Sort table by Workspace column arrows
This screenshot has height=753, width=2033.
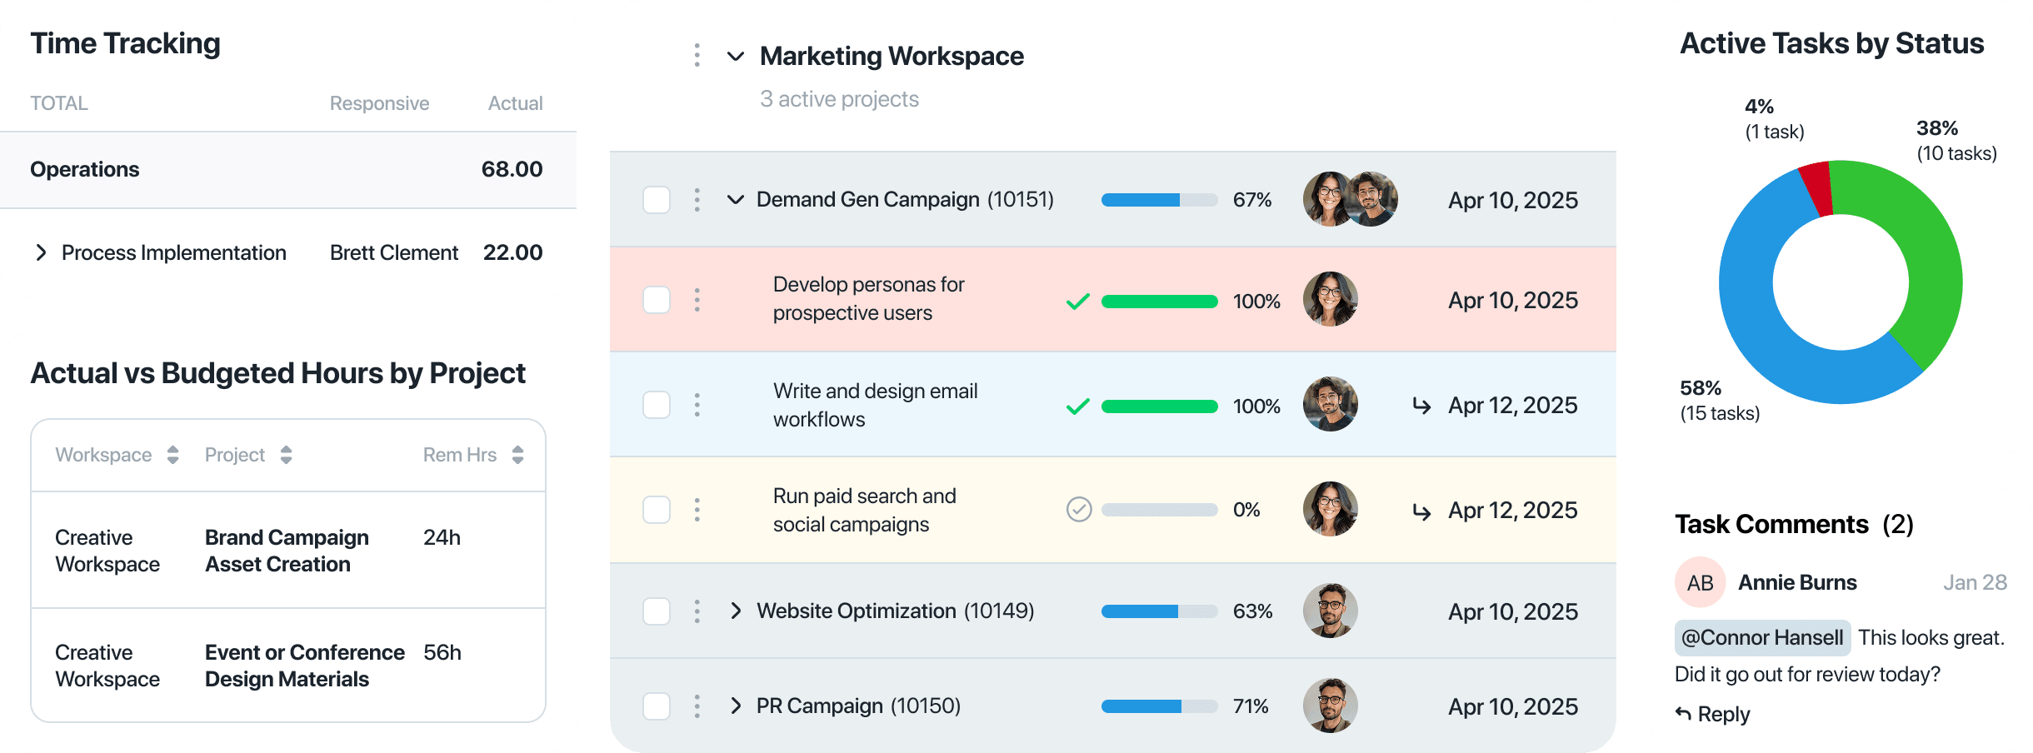coord(172,455)
